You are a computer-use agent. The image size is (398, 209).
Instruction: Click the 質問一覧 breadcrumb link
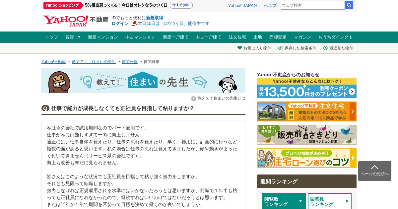(x=130, y=62)
